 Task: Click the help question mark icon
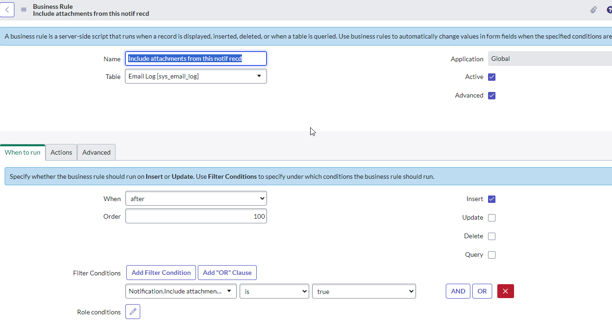(x=609, y=10)
